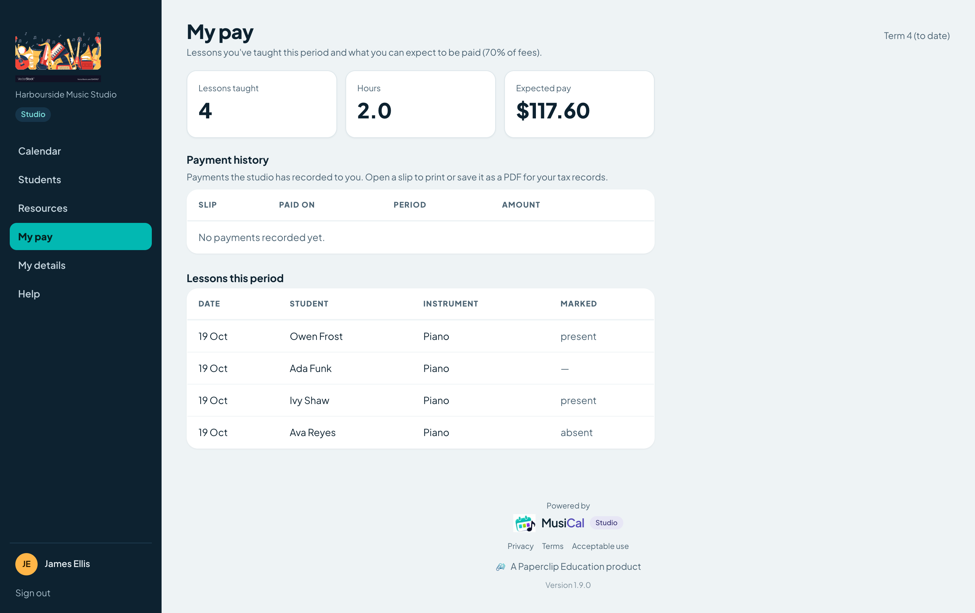975x613 pixels.
Task: Click the absent mark for Ava Reyes
Action: coord(576,433)
